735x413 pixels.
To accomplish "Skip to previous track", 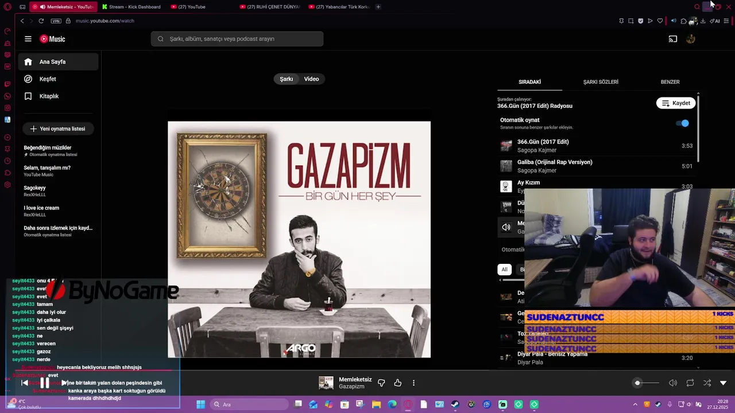I will (x=25, y=383).
